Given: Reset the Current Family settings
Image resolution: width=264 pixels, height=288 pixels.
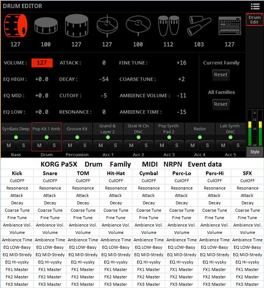Looking at the screenshot, I should coord(221,75).
